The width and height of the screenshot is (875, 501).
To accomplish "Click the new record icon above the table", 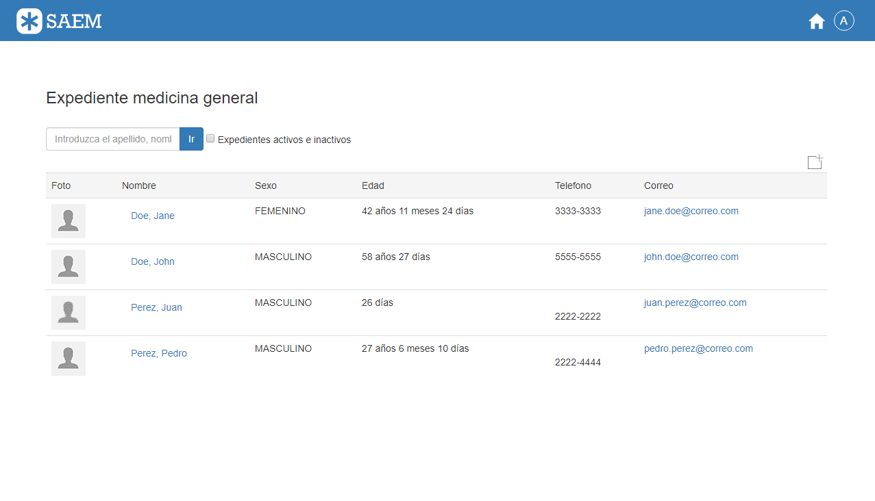I will pos(815,162).
